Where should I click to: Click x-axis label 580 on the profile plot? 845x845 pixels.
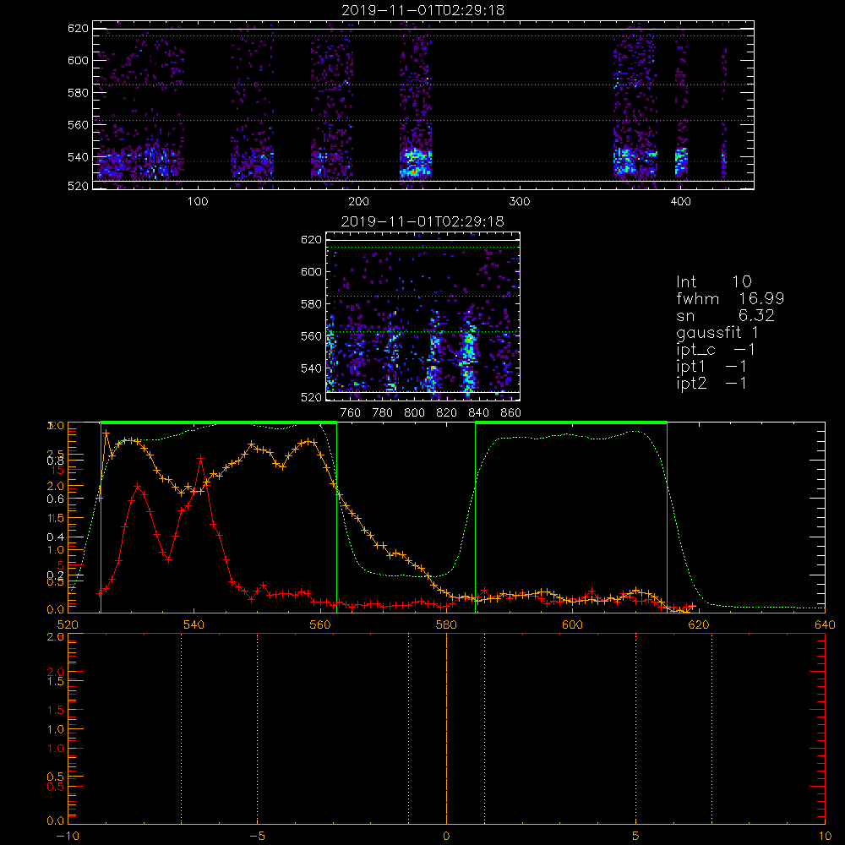tap(446, 625)
